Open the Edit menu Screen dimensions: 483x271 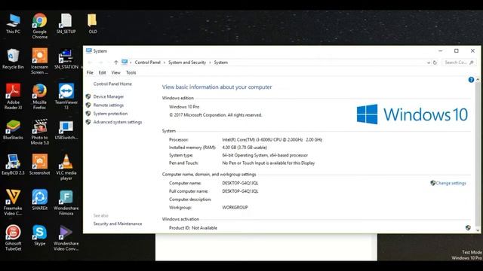tap(103, 72)
